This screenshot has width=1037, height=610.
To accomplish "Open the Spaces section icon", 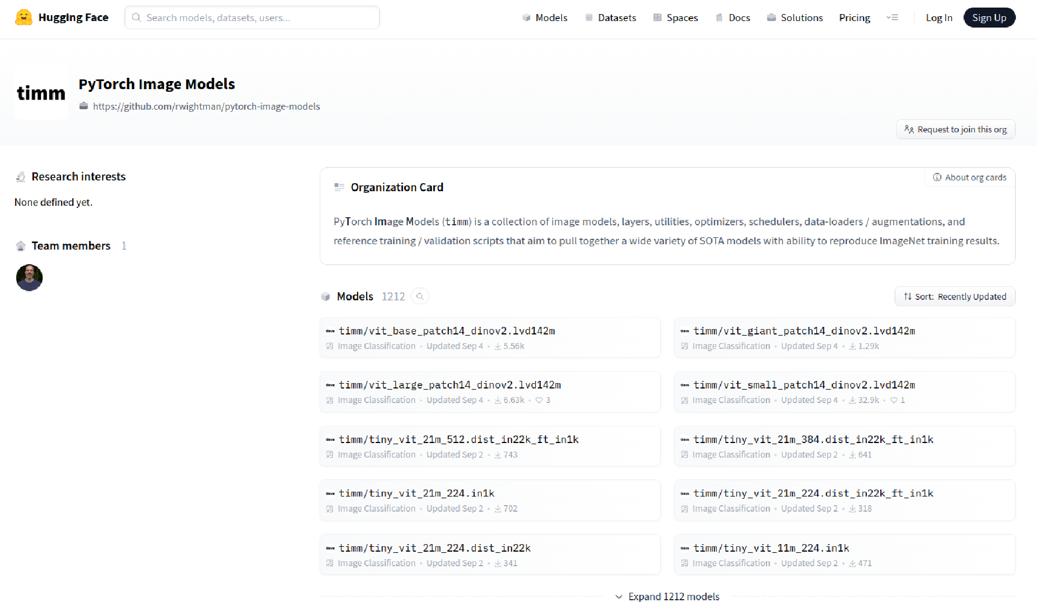I will coord(656,17).
